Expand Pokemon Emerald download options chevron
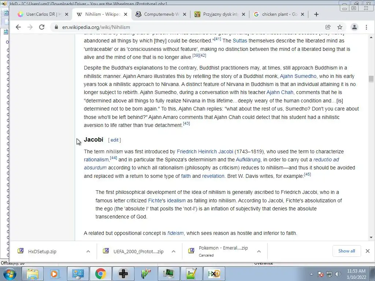This screenshot has width=375, height=281. 259,251
